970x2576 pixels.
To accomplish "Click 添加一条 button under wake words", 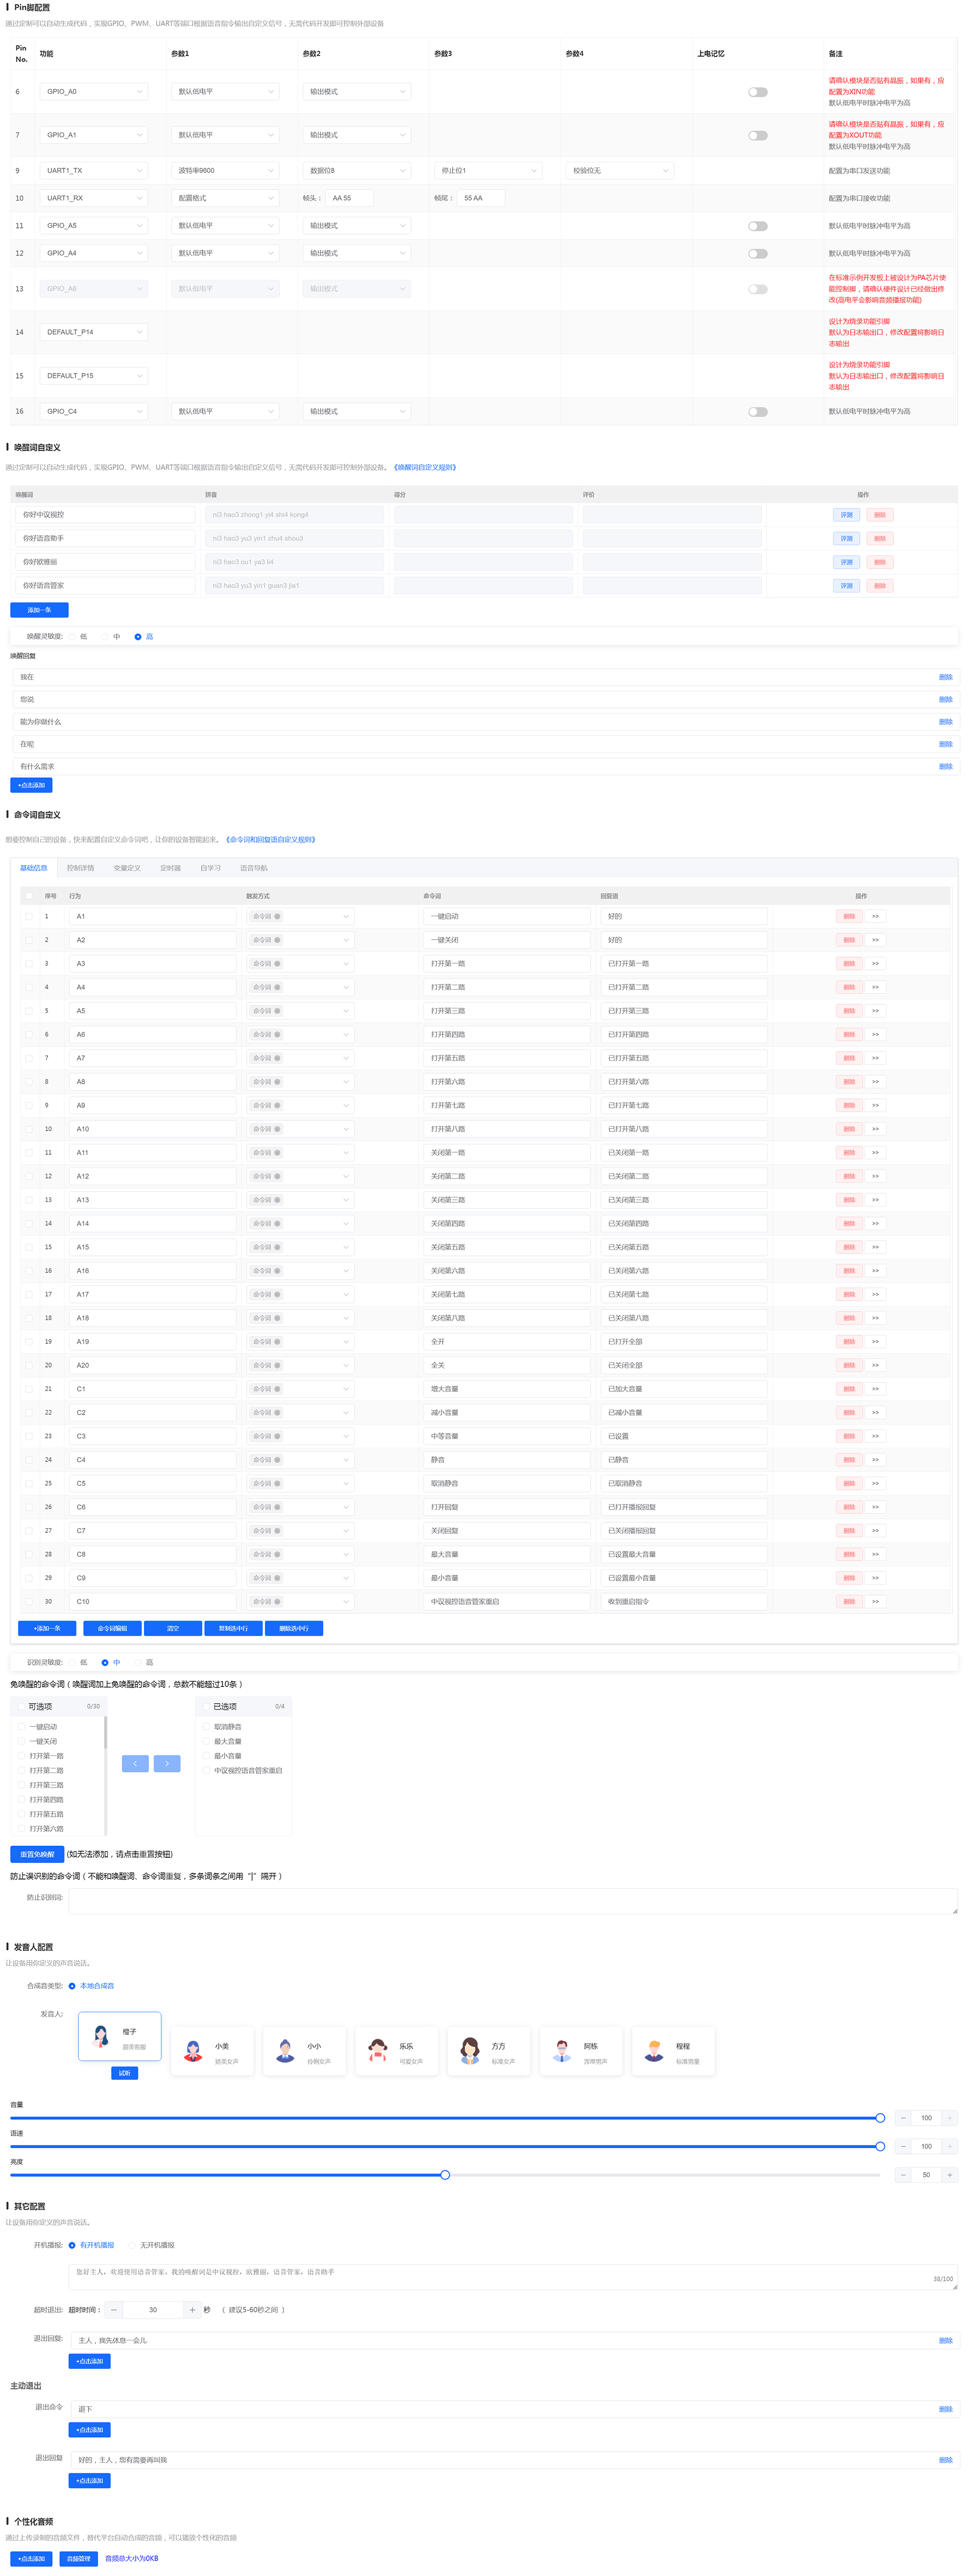I will pos(40,610).
